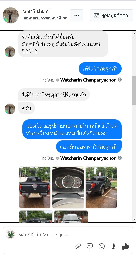This screenshot has height=256, width=136.
Task: Click help icon beside first Watcharin Chanpanyachon
Action: coord(120,80)
